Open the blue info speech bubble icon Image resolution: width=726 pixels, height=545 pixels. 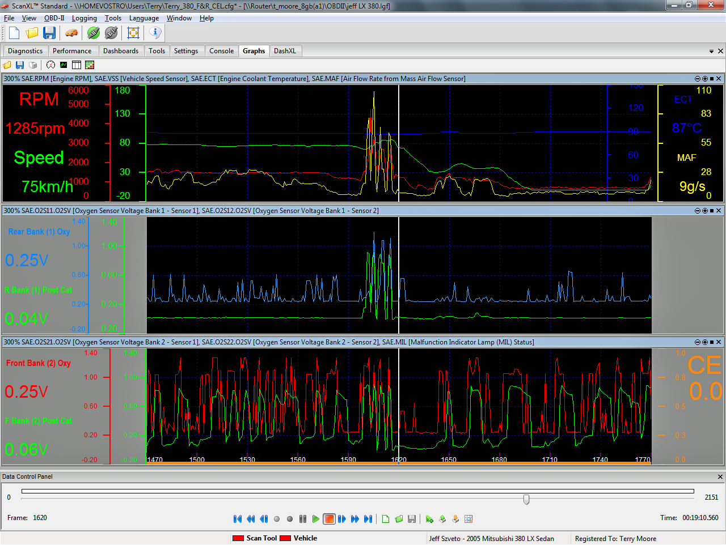click(x=155, y=33)
